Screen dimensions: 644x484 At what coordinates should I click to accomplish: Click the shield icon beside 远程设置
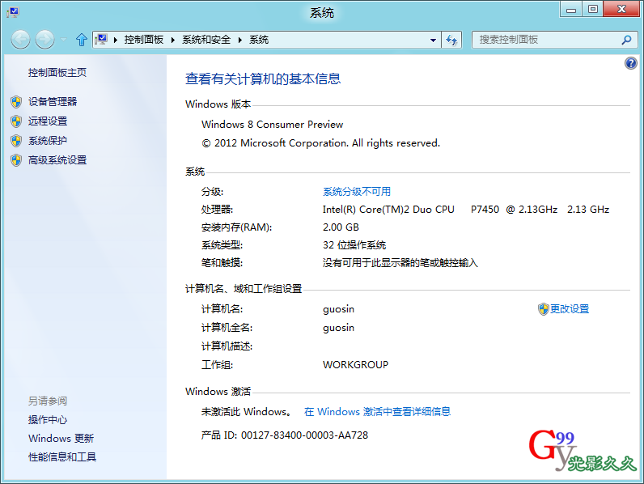pos(16,121)
